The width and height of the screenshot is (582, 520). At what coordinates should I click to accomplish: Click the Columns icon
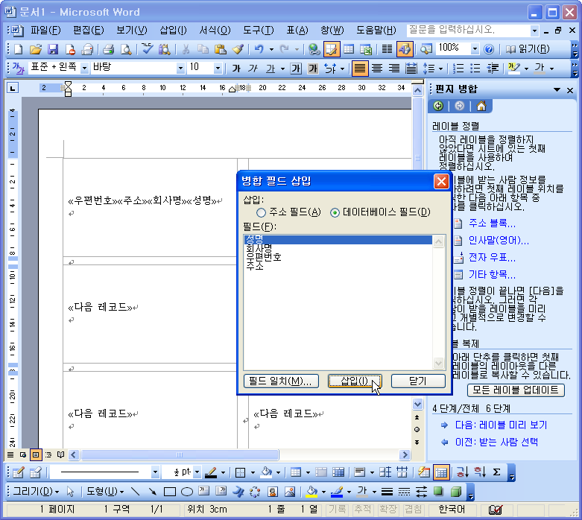(x=388, y=49)
